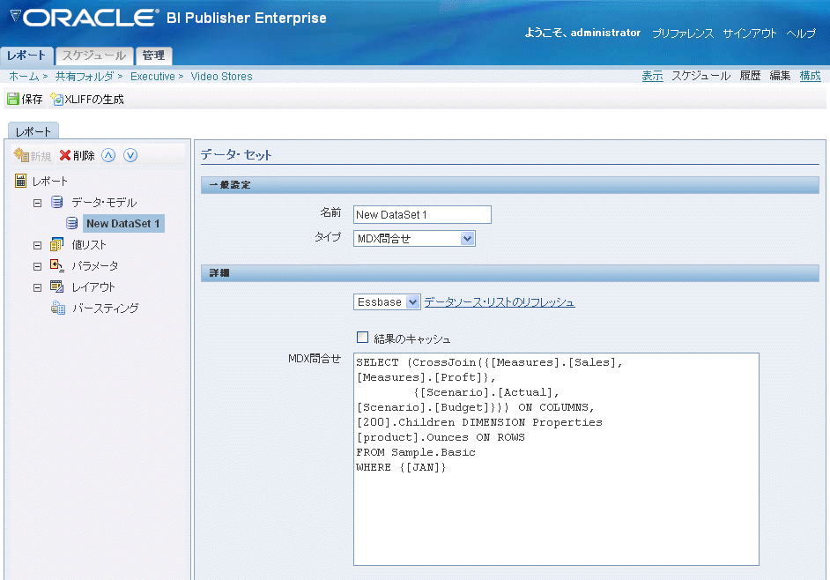Click the 新規 new item icon
This screenshot has height=580, width=830.
point(21,155)
